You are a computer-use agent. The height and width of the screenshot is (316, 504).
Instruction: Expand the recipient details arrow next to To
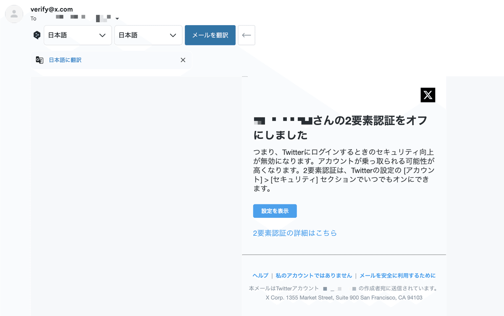(x=117, y=18)
